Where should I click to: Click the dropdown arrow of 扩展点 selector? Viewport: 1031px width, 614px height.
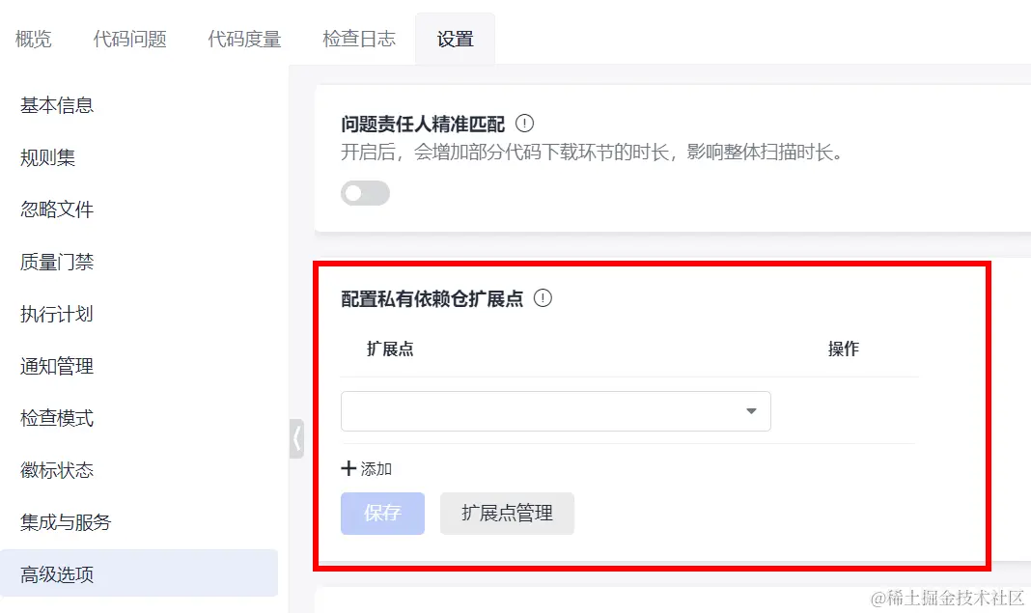pos(751,411)
